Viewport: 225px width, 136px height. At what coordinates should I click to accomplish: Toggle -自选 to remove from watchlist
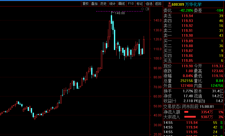(149, 4)
